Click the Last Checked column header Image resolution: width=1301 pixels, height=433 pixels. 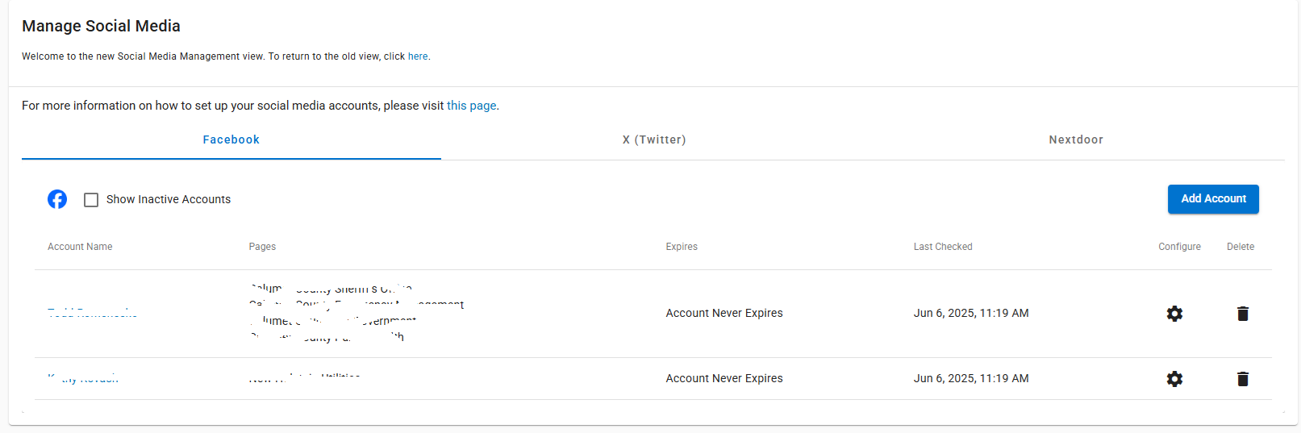click(943, 247)
